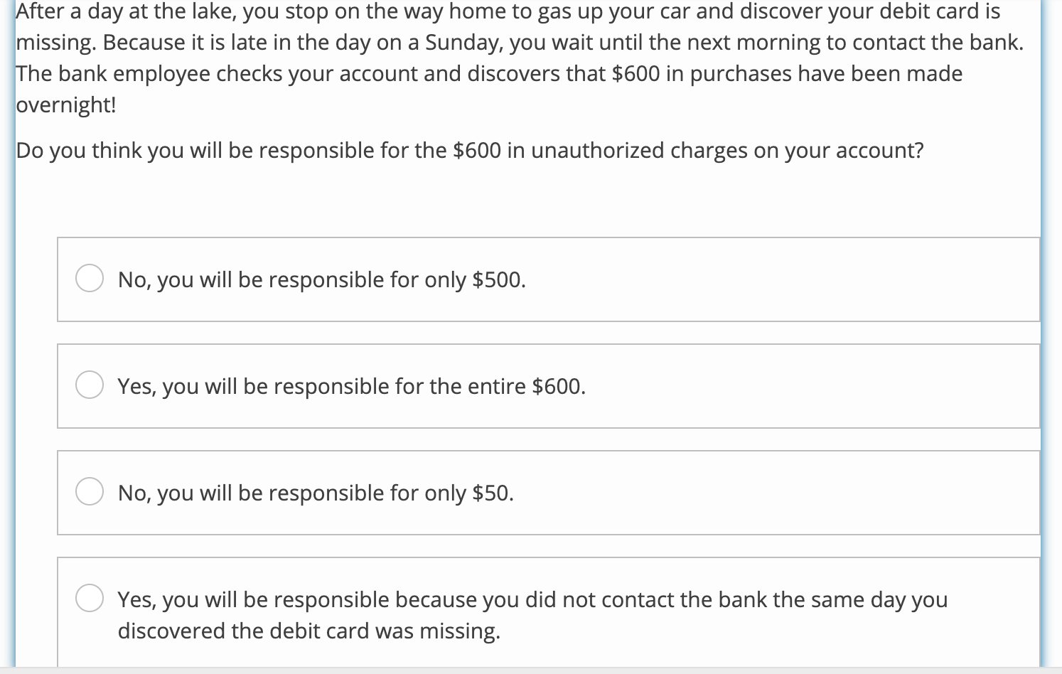Choose the answer about not contacting the bank same day
Viewport: 1062px width, 674px height.
tap(532, 614)
